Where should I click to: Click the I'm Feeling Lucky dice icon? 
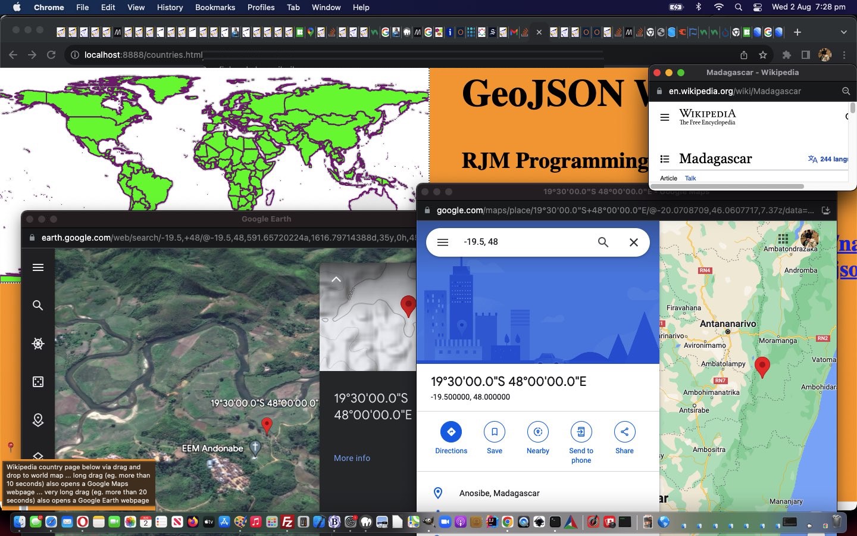[x=38, y=382]
